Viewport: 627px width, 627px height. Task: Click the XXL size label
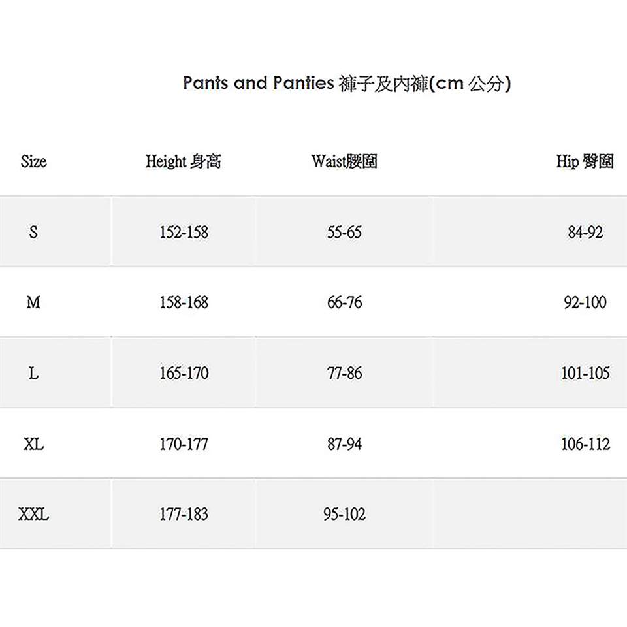pyautogui.click(x=33, y=515)
